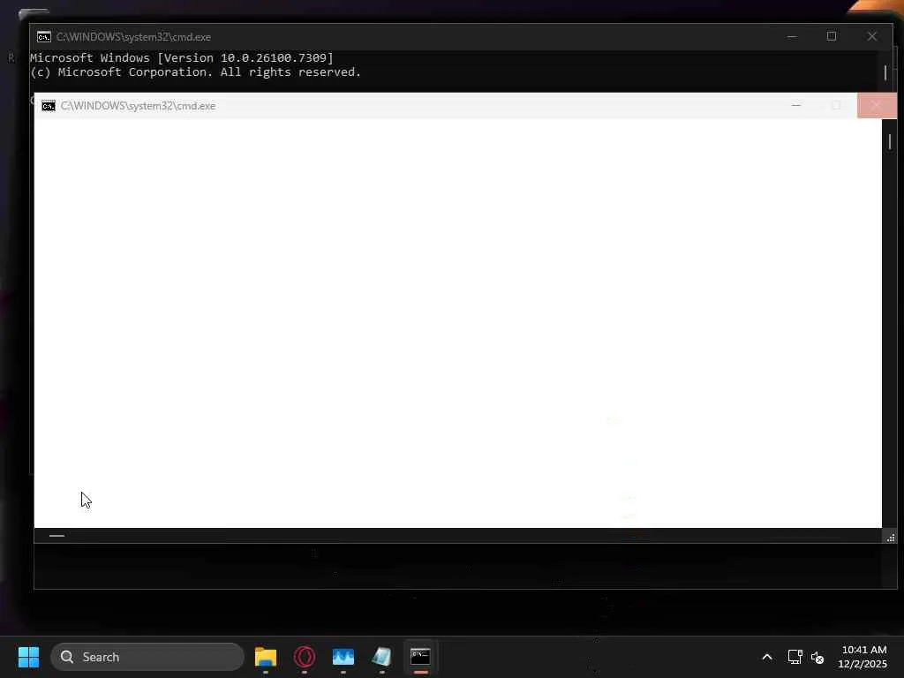Minimize the back dark cmd.exe window
The image size is (904, 678).
(792, 36)
